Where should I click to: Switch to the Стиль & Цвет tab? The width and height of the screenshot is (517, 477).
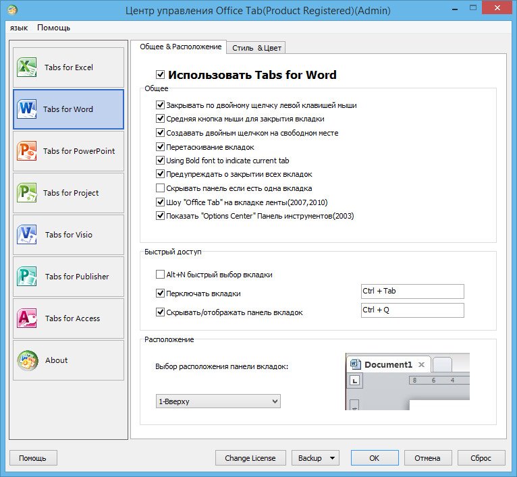[x=256, y=48]
